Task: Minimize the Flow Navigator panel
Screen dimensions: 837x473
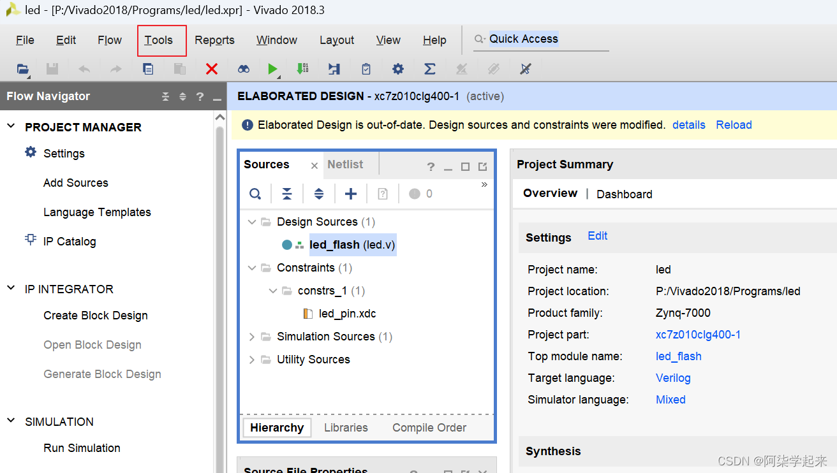Action: coord(217,99)
